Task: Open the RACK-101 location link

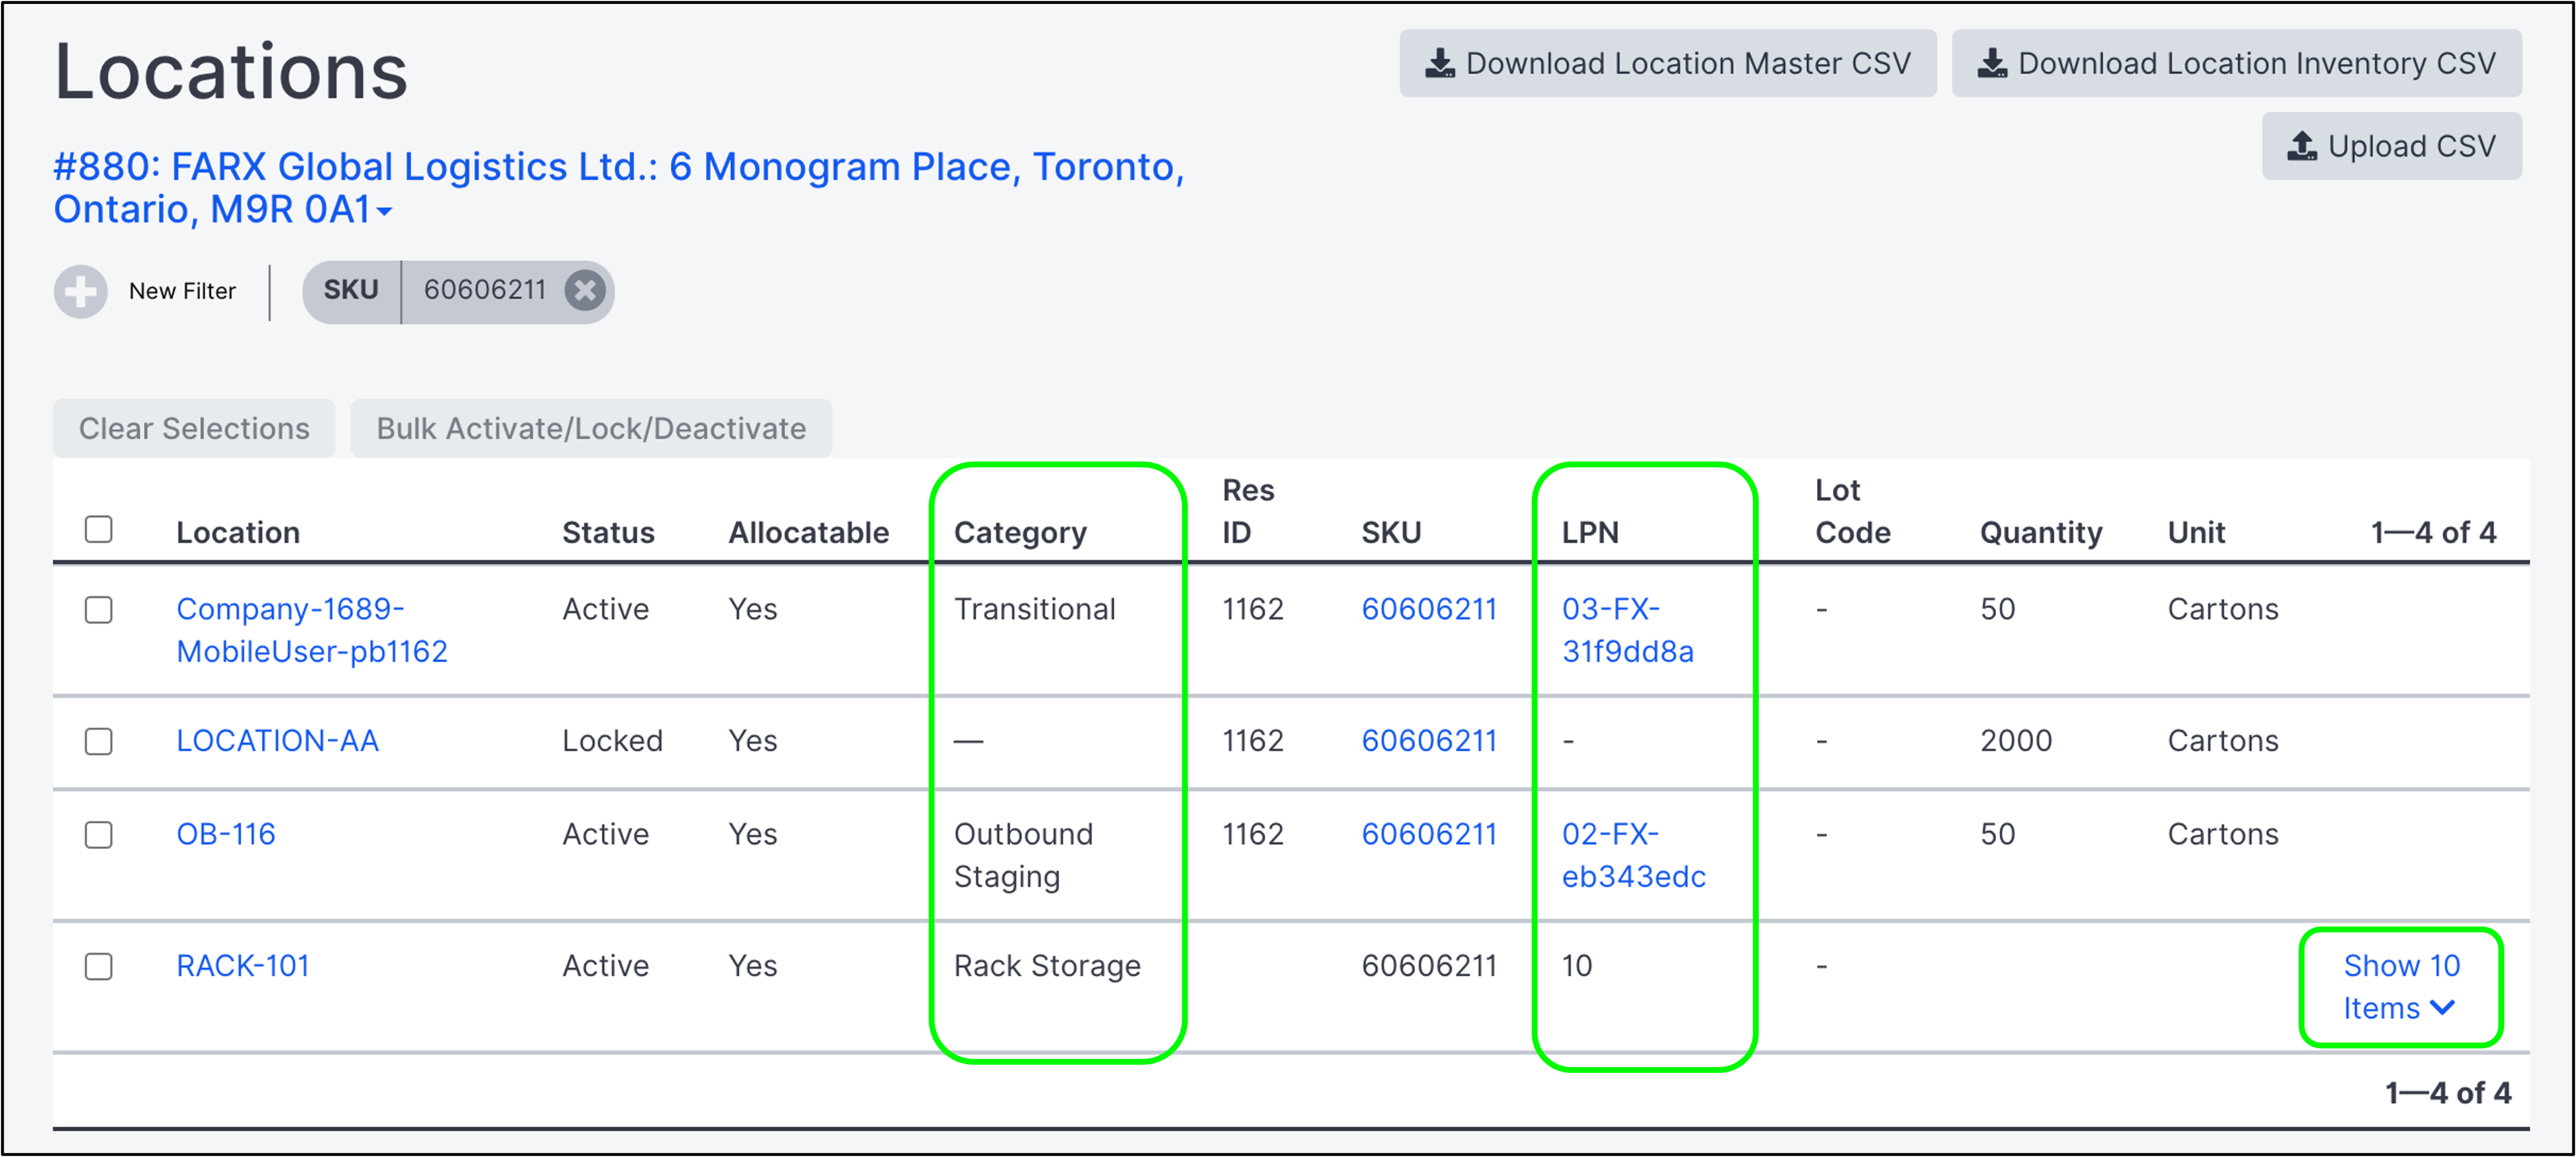Action: pyautogui.click(x=243, y=966)
